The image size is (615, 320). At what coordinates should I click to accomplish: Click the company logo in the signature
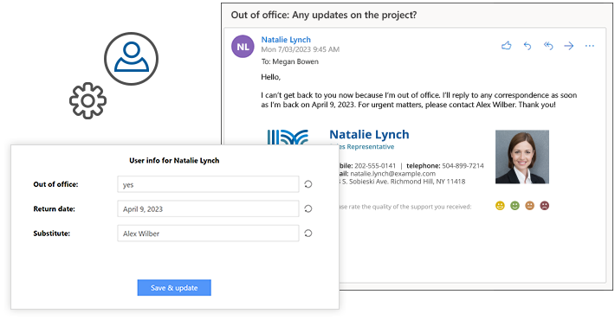click(x=288, y=138)
